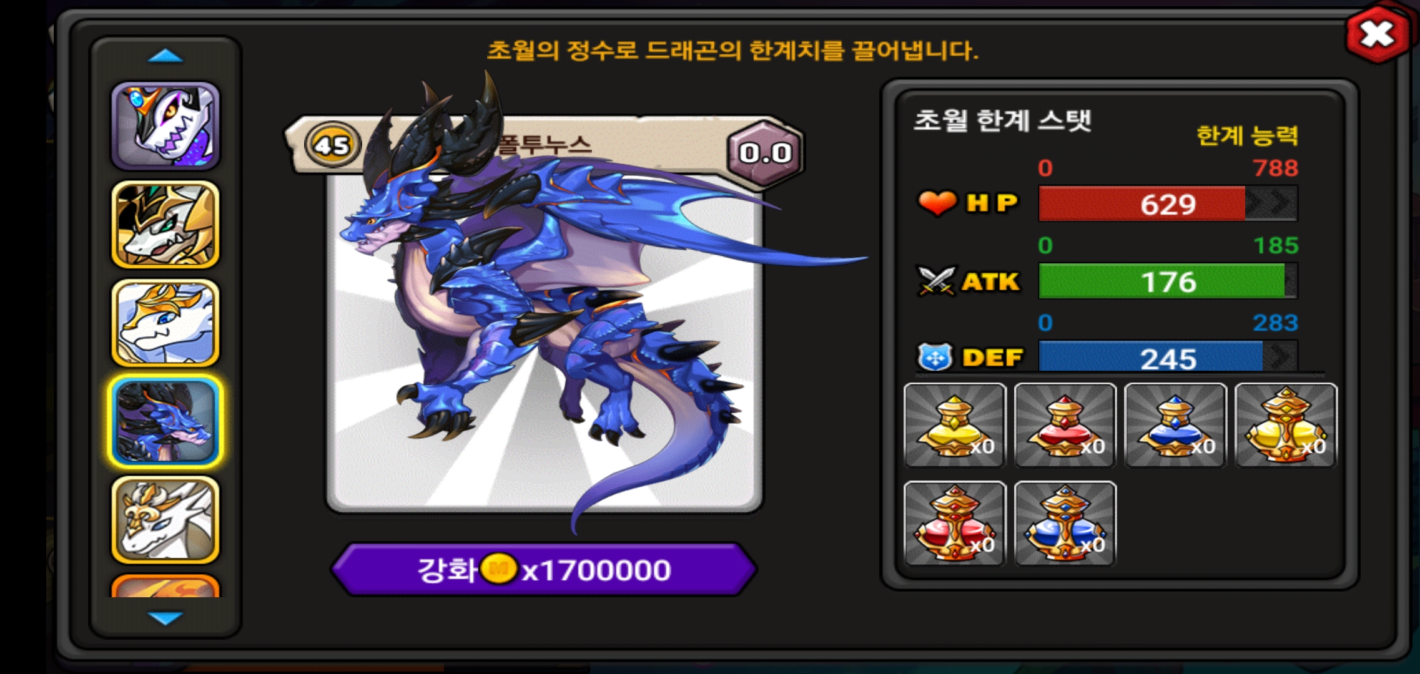This screenshot has width=1420, height=674.
Task: Select the yellow essence potion
Action: pos(955,425)
